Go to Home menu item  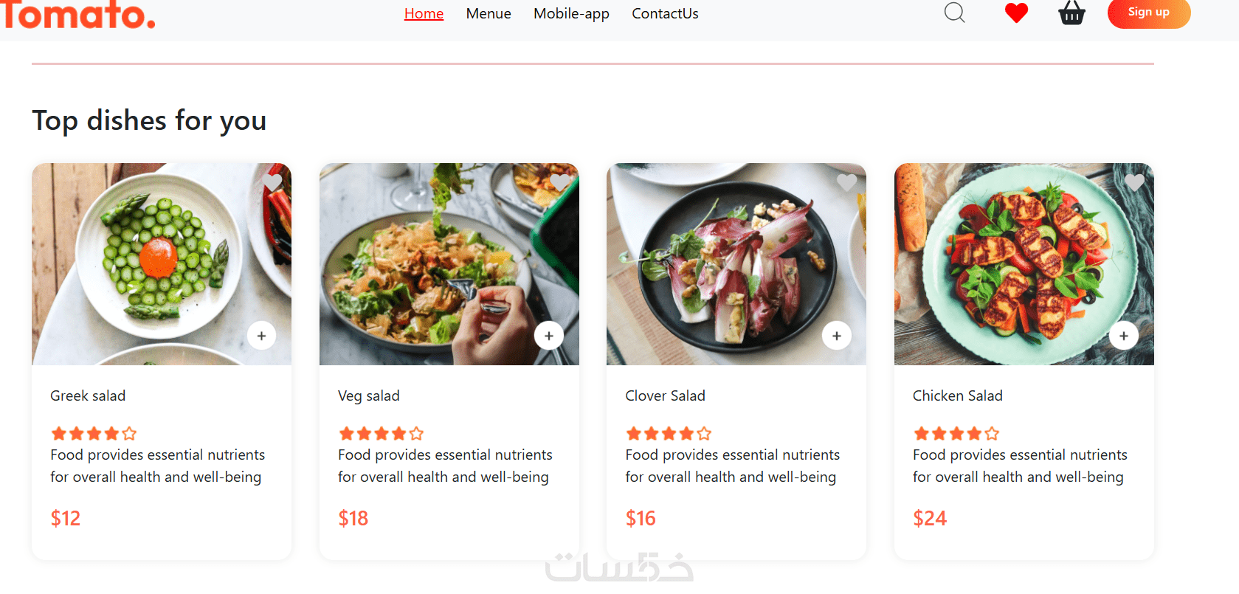click(424, 13)
